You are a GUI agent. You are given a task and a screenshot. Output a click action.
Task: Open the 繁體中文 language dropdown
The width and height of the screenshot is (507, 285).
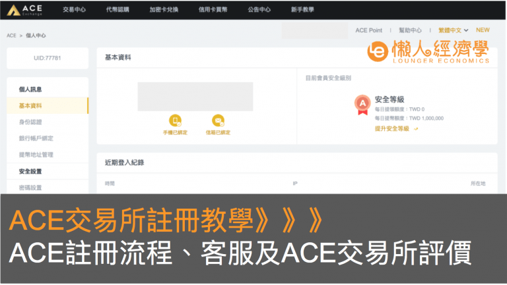pyautogui.click(x=453, y=30)
